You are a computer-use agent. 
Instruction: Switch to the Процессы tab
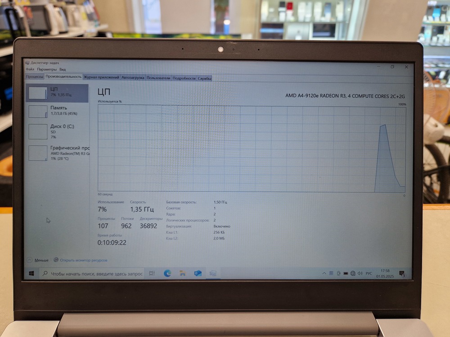35,76
